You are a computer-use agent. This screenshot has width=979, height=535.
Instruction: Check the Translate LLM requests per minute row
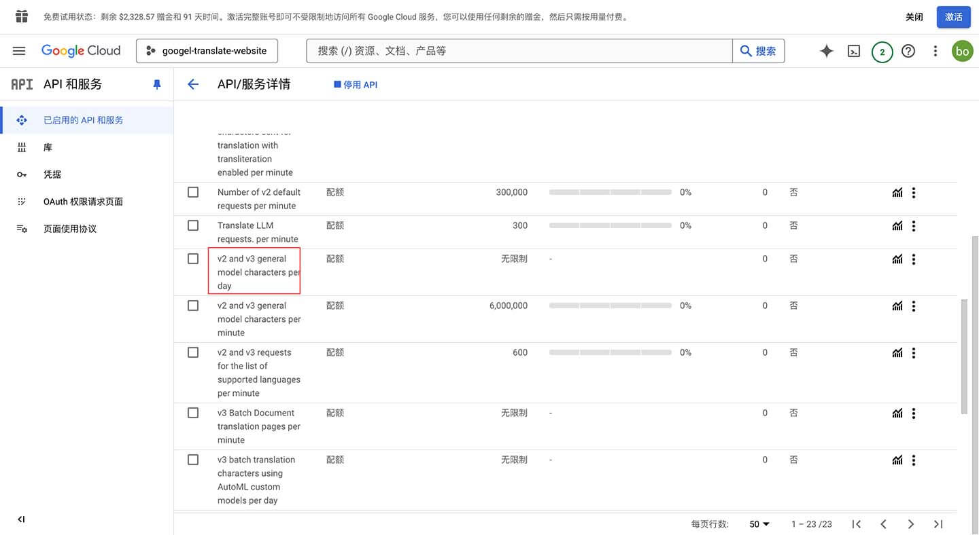193,225
